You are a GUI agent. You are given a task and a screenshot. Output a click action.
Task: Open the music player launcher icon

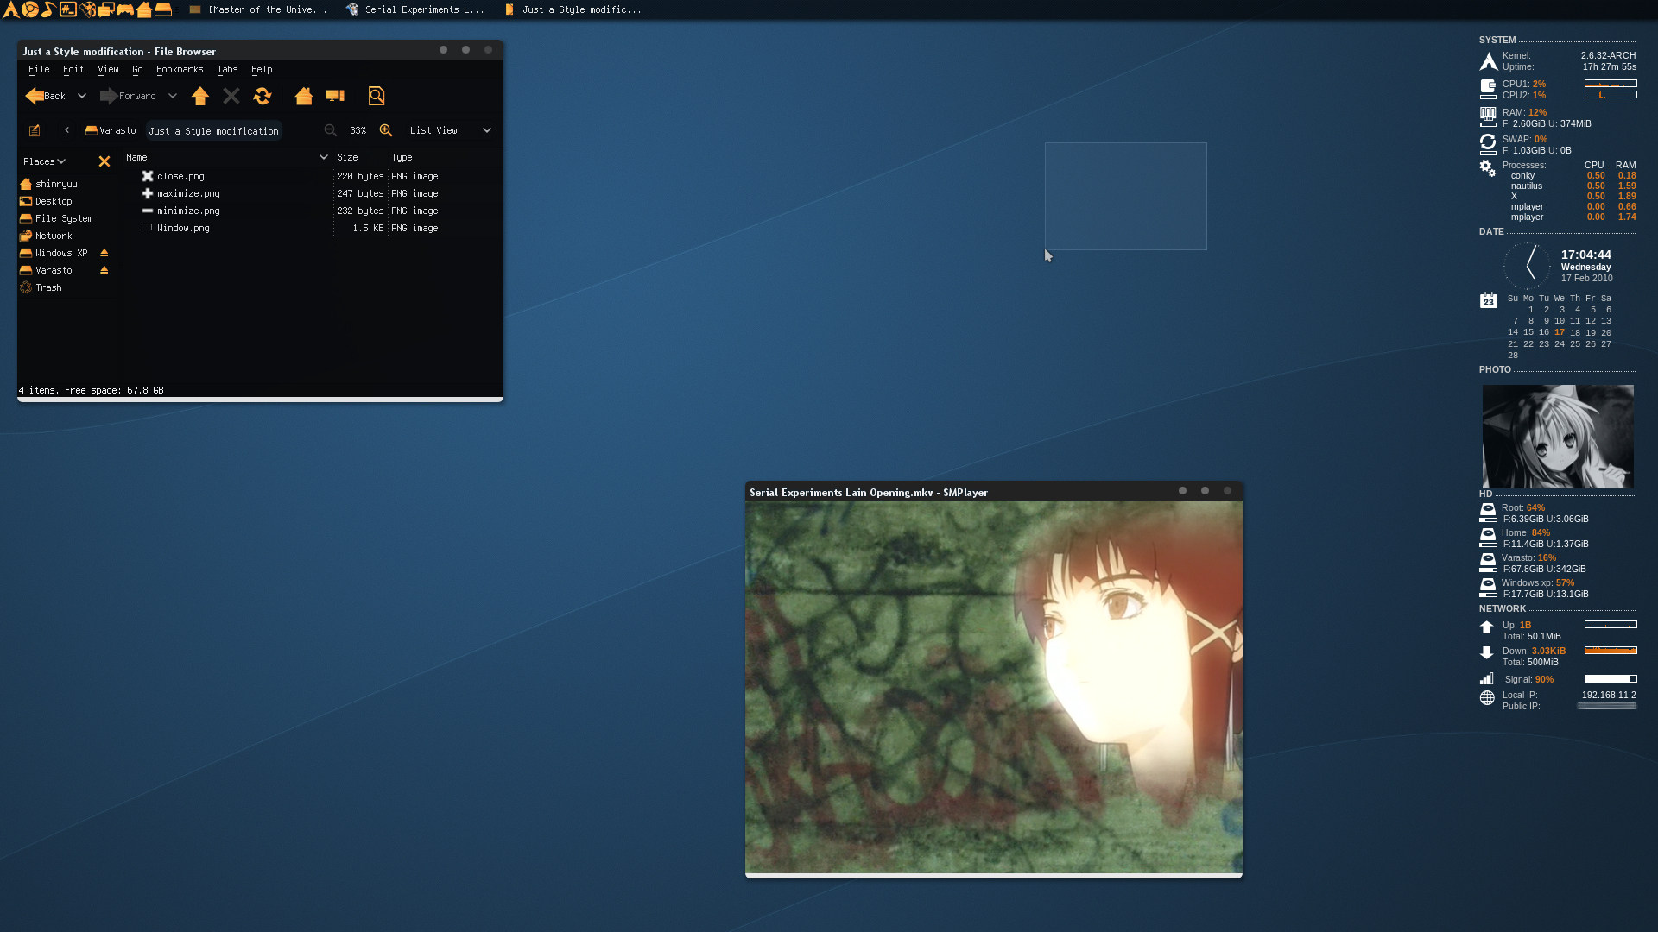coord(48,9)
